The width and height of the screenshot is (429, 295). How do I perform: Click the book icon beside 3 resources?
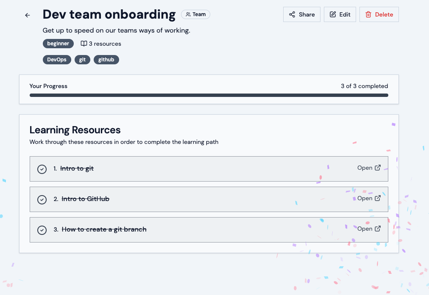pyautogui.click(x=84, y=44)
